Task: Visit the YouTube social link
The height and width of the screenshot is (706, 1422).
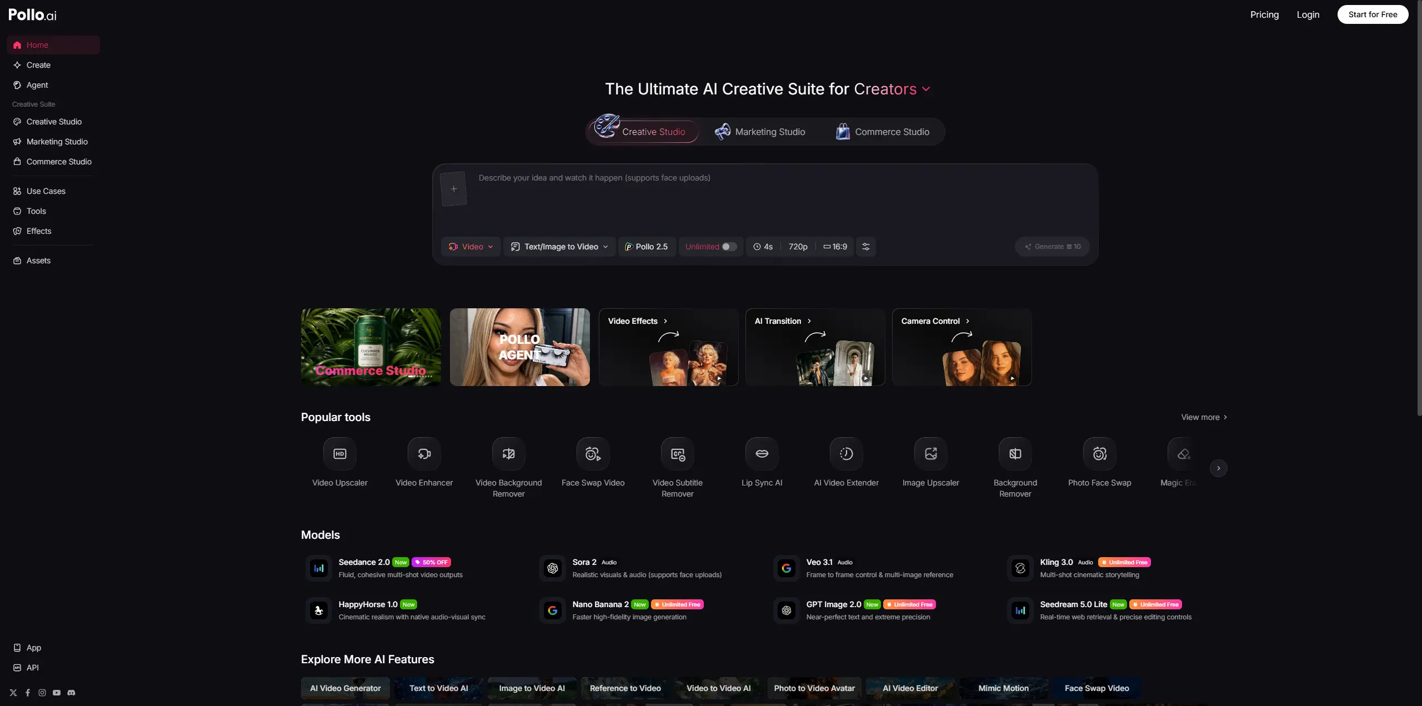Action: pos(57,693)
